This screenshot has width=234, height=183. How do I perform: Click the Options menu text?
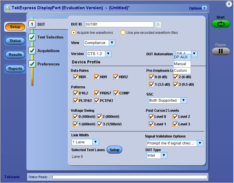pos(195,8)
